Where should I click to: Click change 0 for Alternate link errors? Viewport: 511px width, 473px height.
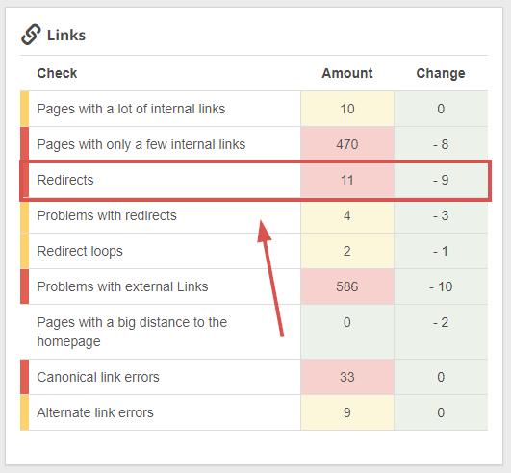441,412
